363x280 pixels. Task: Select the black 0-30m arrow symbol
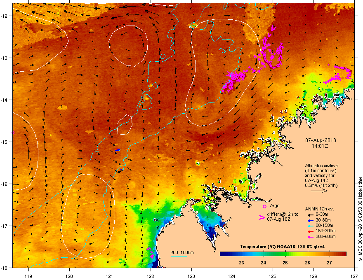pyautogui.click(x=310, y=215)
